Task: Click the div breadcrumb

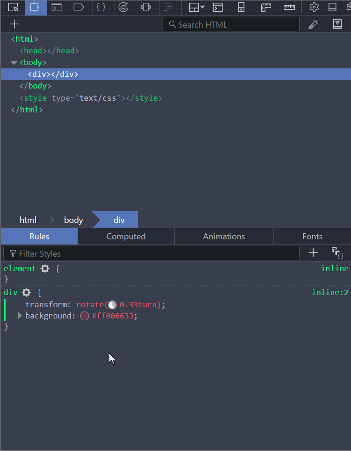Action: 119,220
